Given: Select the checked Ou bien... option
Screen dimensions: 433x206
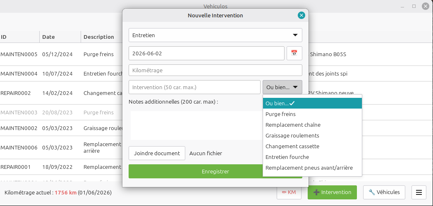Looking at the screenshot, I should 312,104.
